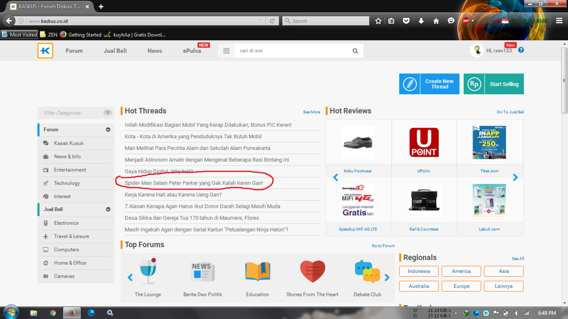Click the Travel & Leisure airplane icon
The height and width of the screenshot is (319, 568).
point(46,236)
